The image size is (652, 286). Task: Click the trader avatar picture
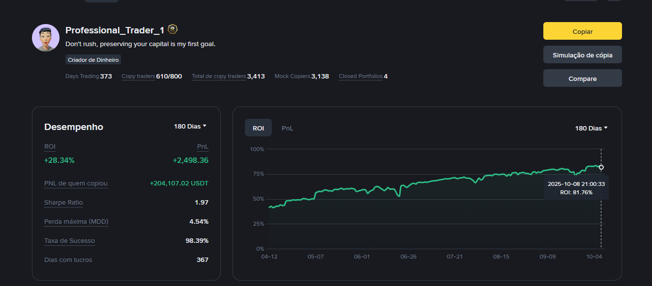pos(46,38)
